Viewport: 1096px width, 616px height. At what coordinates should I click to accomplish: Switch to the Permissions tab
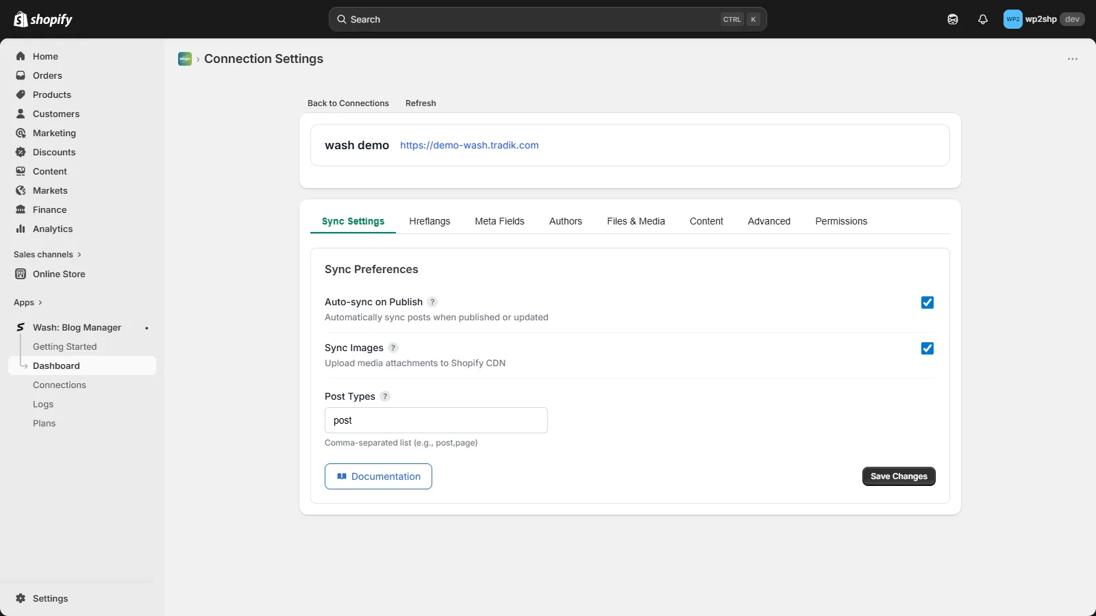pyautogui.click(x=841, y=221)
